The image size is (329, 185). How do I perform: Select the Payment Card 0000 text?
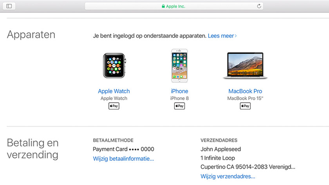coord(123,149)
